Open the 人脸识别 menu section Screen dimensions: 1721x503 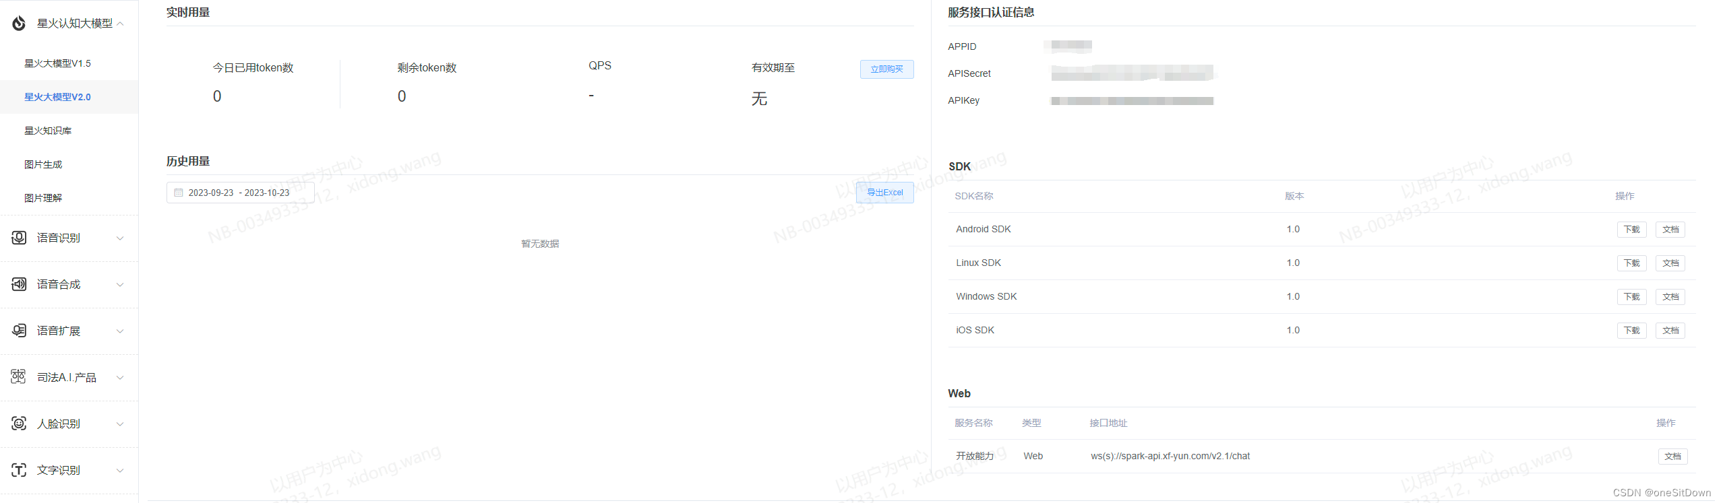pyautogui.click(x=69, y=424)
